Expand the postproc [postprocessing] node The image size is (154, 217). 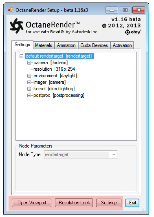pyautogui.click(x=29, y=96)
